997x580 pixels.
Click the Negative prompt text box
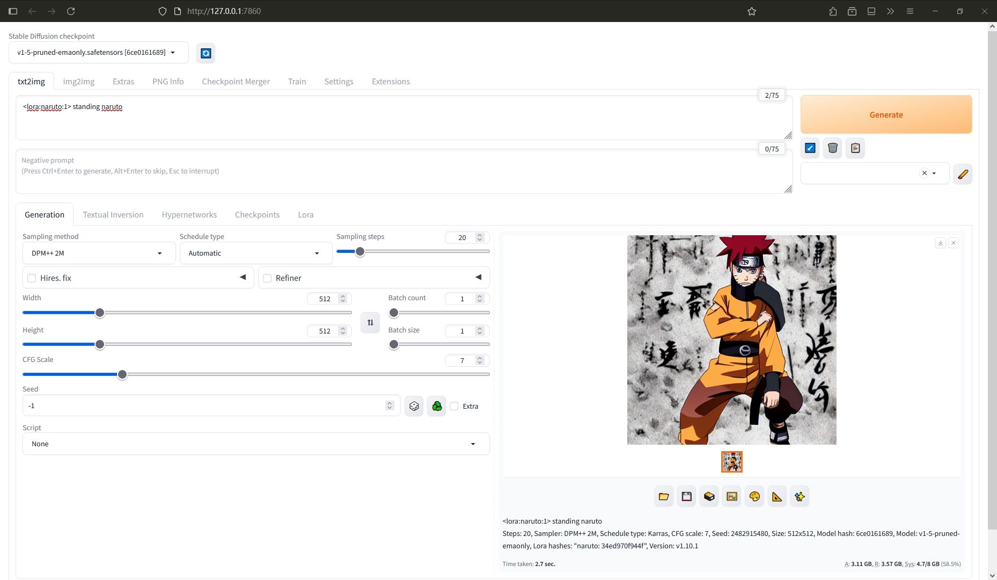pos(404,172)
